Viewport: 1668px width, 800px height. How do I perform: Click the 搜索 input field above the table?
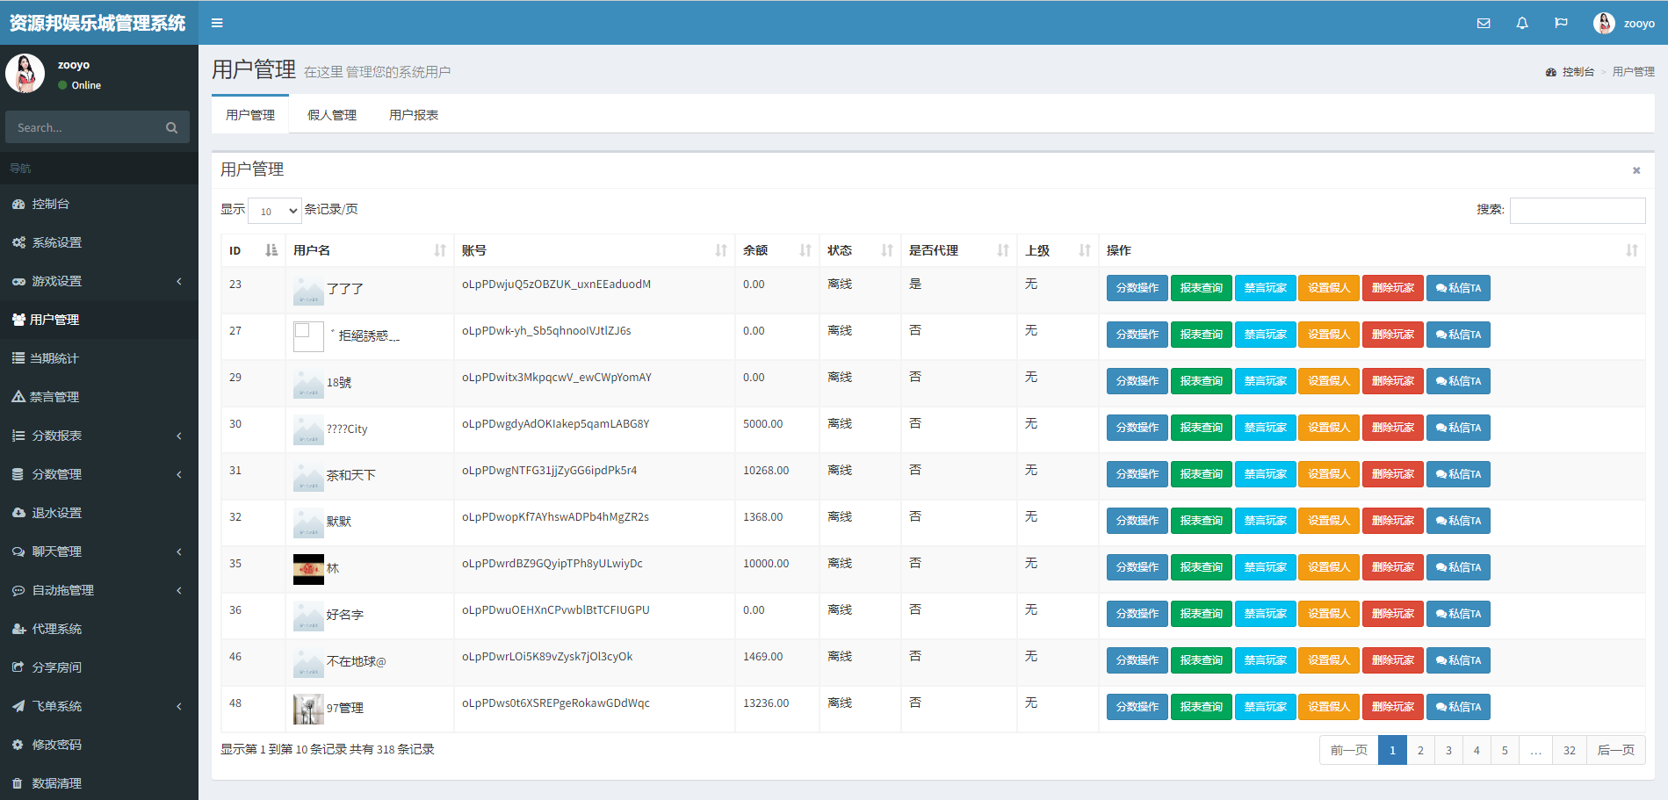tap(1577, 211)
